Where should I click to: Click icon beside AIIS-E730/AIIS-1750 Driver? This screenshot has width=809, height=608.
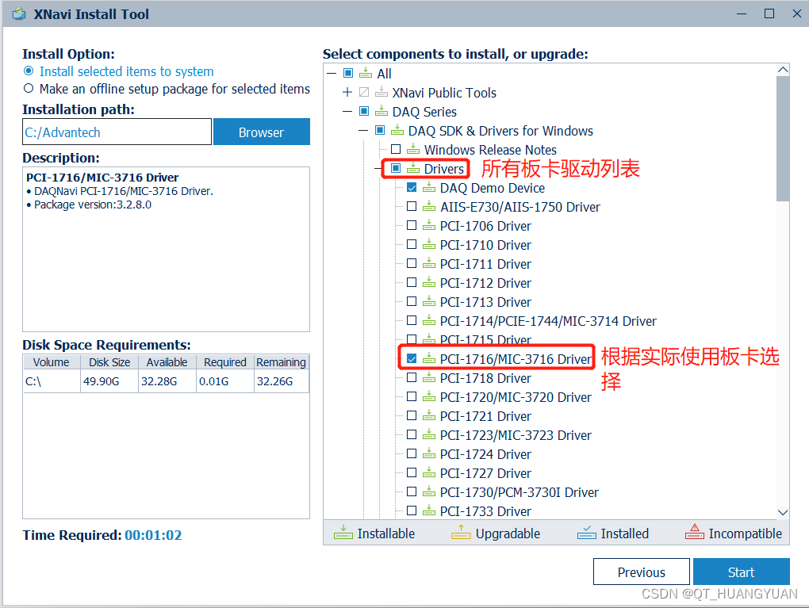pyautogui.click(x=429, y=207)
